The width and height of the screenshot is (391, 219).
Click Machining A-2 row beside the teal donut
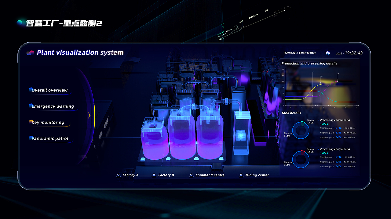[338, 133]
